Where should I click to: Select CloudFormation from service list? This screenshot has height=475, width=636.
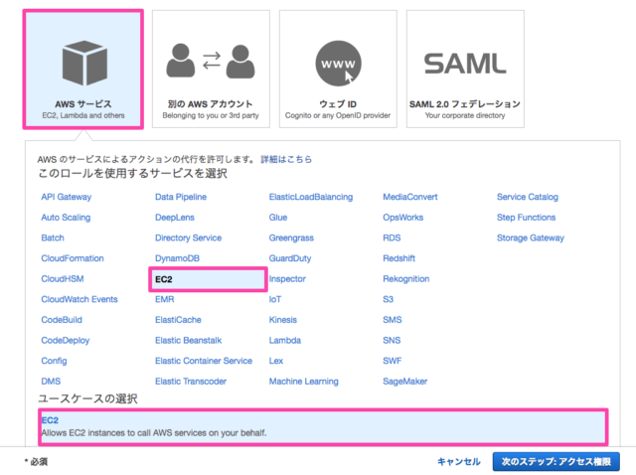point(73,258)
